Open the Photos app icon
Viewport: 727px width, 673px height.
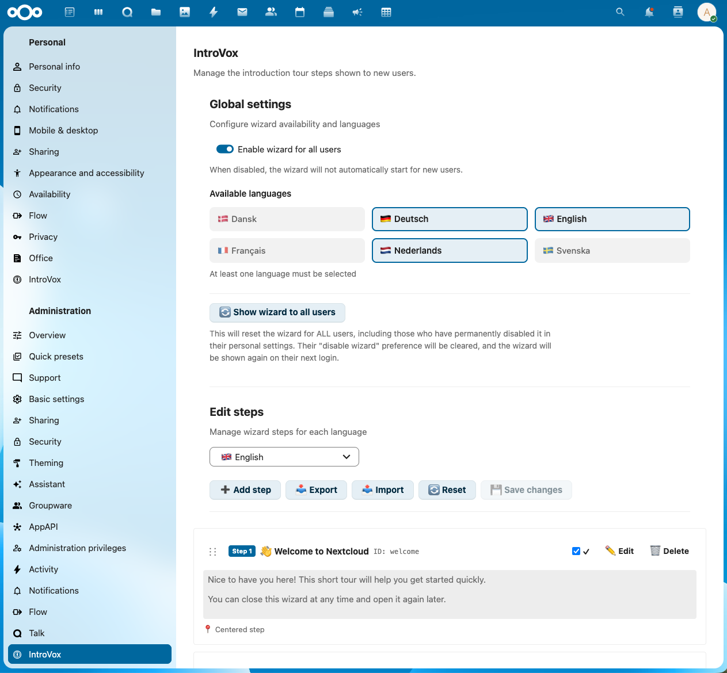pyautogui.click(x=185, y=12)
